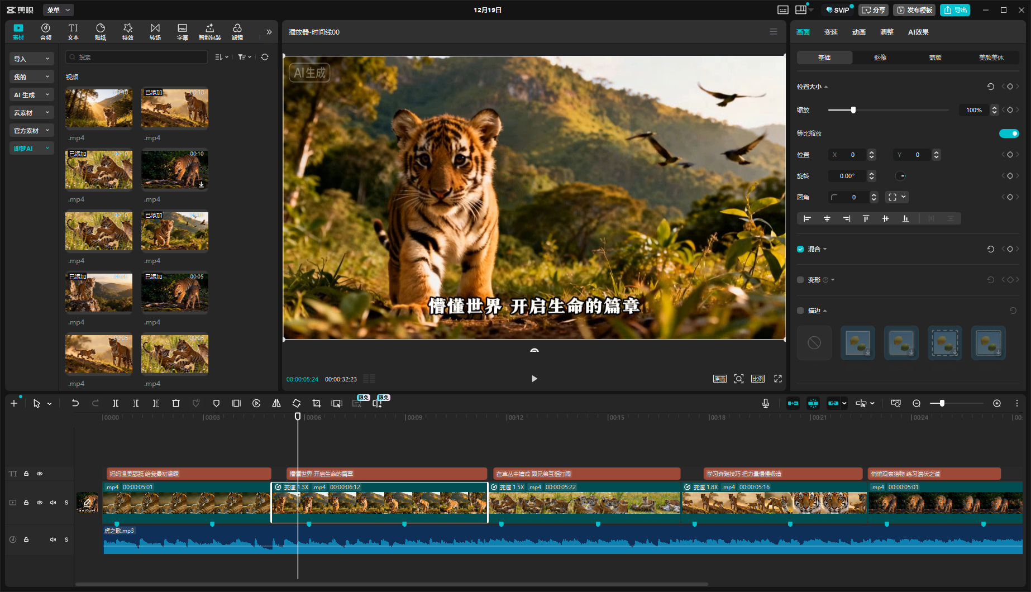
Task: Click the Delete trash icon
Action: tap(176, 403)
